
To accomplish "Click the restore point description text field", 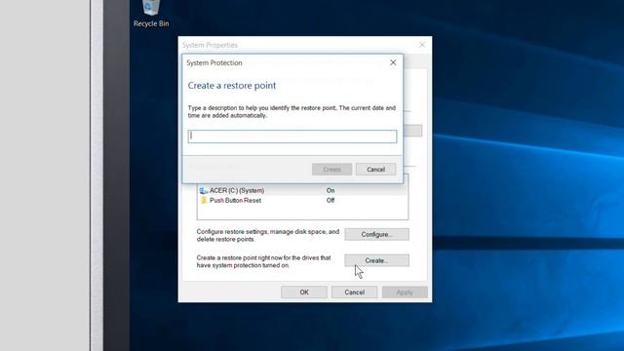I will [292, 136].
